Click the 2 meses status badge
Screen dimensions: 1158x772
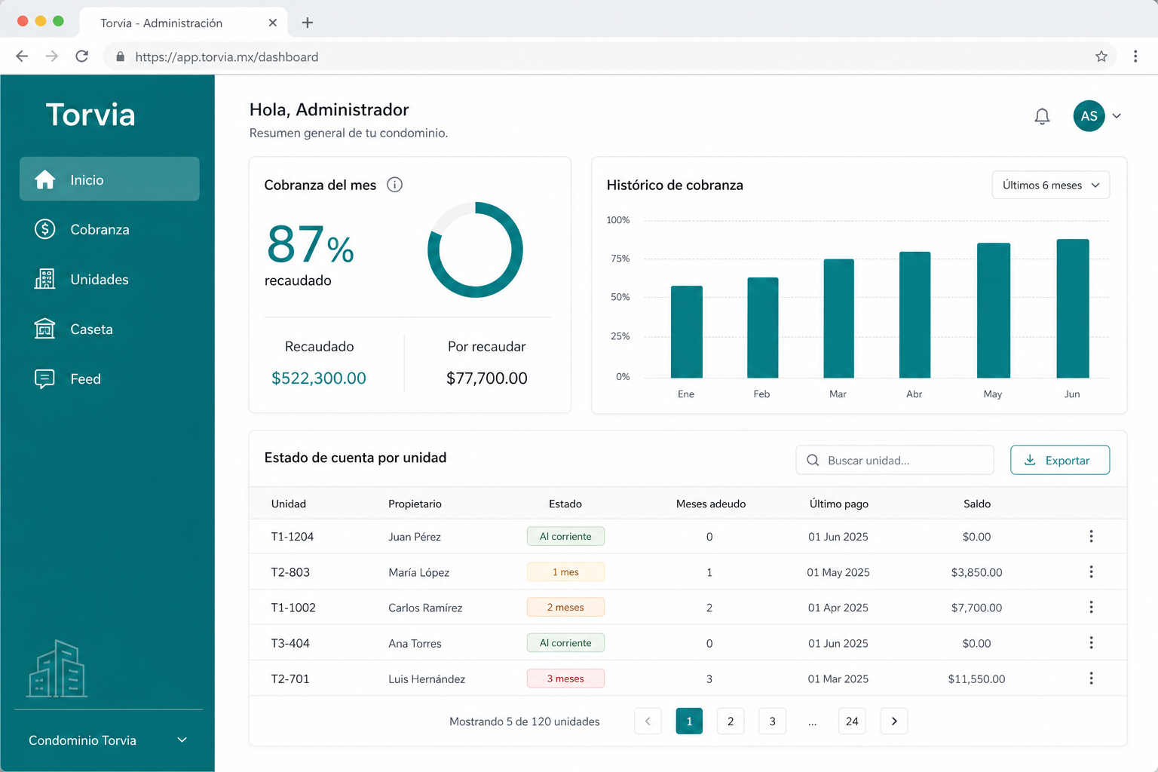pos(565,607)
